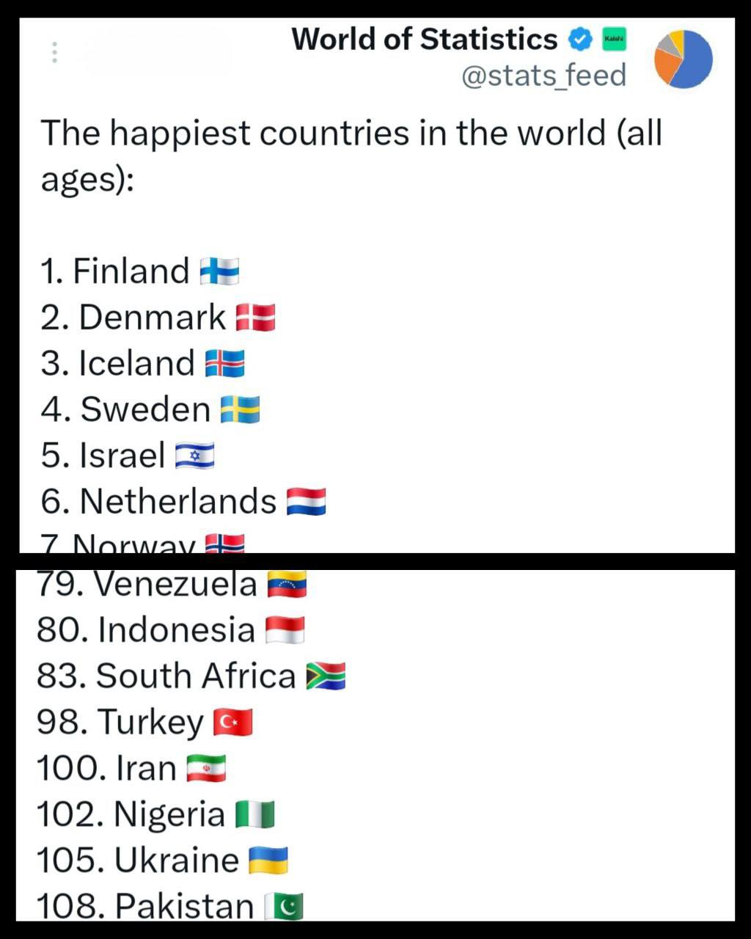751x939 pixels.
Task: Click the South Africa flag emoji
Action: click(x=326, y=676)
